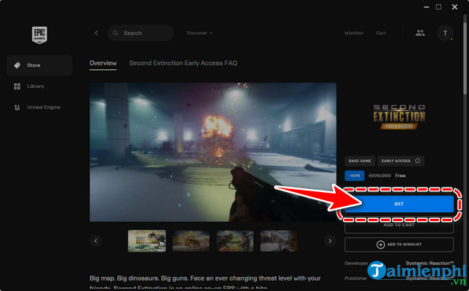Open the friends list icon

(x=420, y=33)
